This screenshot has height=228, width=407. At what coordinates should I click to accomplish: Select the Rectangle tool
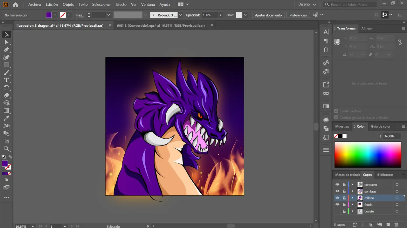point(6,65)
